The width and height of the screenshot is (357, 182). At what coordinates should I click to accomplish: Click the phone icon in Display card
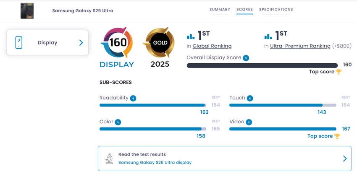(x=19, y=42)
